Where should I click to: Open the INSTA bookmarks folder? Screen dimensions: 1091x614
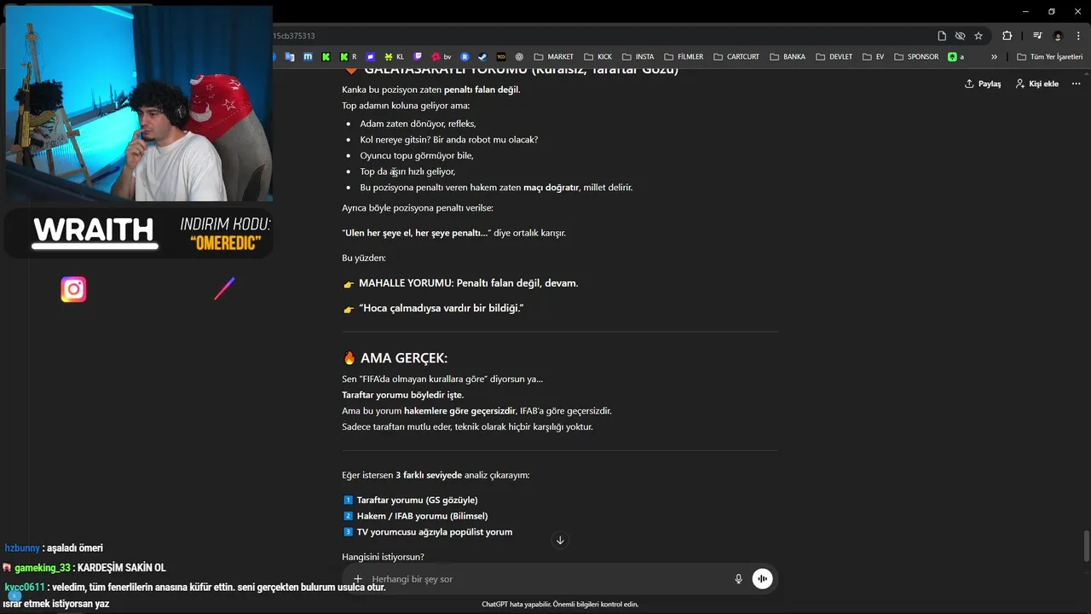[638, 57]
